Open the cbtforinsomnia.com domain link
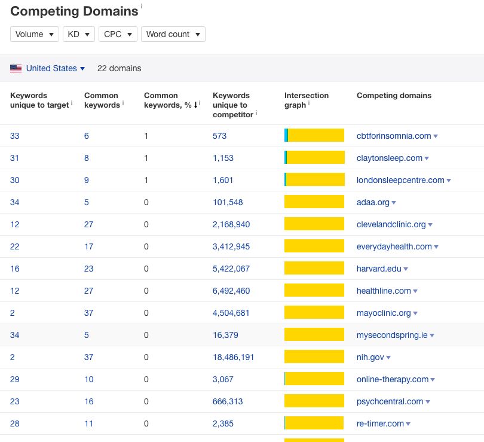Image resolution: width=484 pixels, height=442 pixels. (394, 136)
